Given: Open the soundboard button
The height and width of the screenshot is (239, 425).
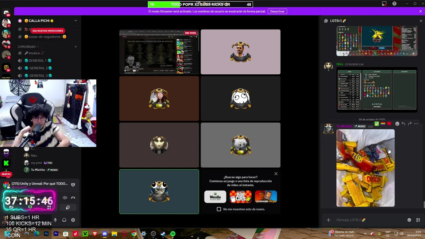Looking at the screenshot, I should point(68,207).
